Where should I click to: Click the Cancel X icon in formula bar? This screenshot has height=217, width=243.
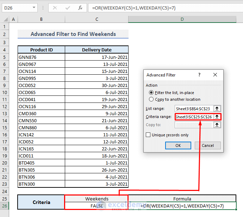pos(55,8)
